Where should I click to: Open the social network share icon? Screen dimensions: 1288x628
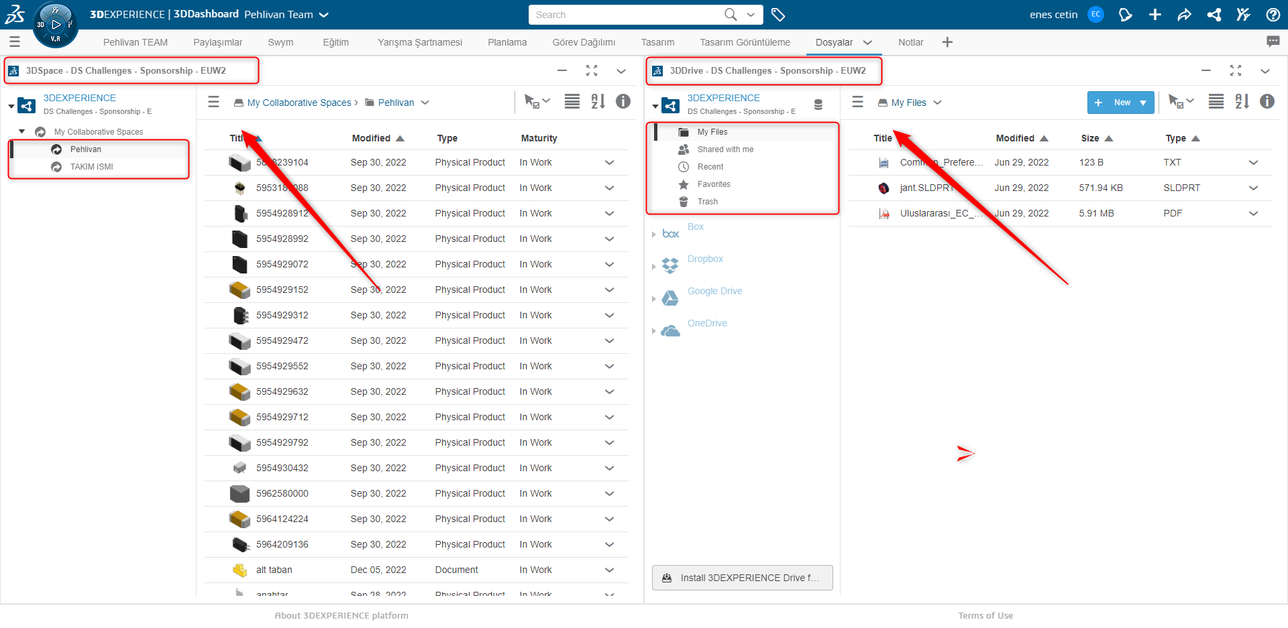point(1214,15)
